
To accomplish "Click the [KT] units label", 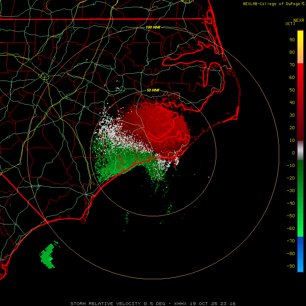I will (x=290, y=23).
